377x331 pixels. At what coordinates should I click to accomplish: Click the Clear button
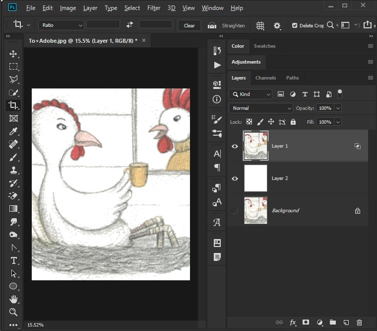tap(189, 25)
